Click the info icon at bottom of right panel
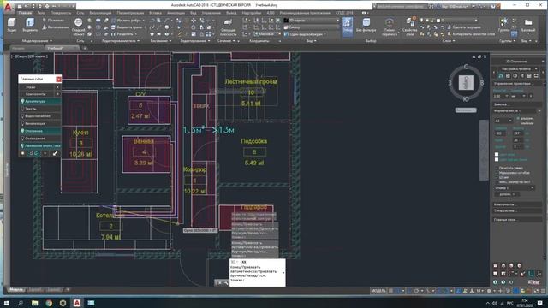 [x=495, y=281]
